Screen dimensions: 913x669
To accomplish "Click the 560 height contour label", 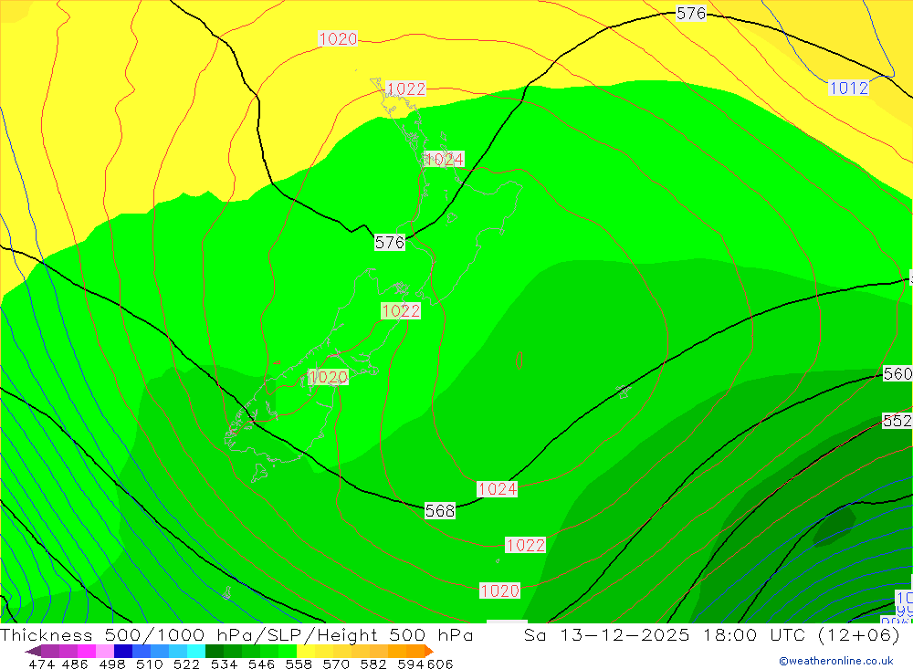I will point(897,373).
